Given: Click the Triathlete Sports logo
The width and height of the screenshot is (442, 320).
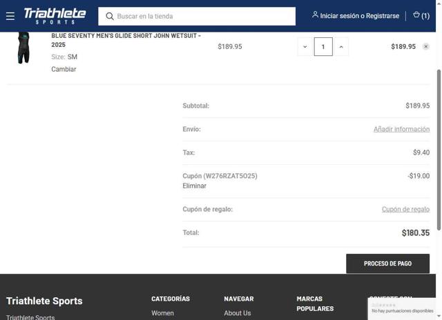Looking at the screenshot, I should 55,16.
